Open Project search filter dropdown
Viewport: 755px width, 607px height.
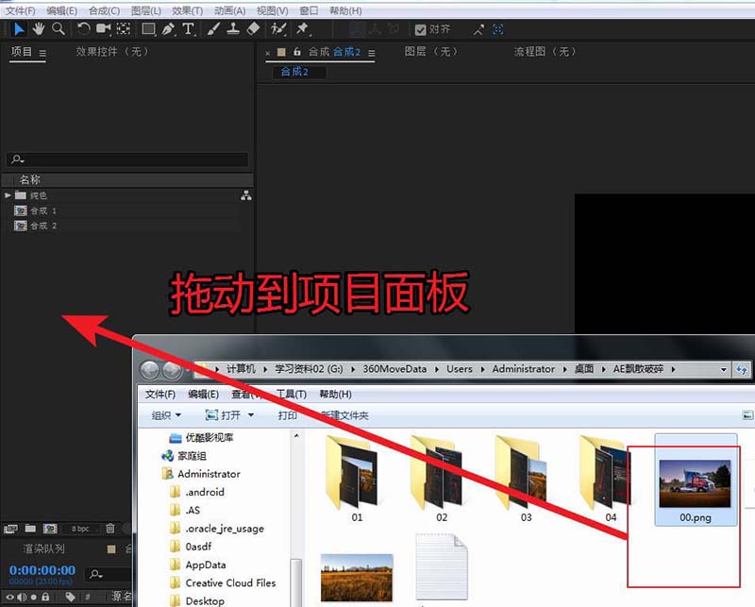18,159
